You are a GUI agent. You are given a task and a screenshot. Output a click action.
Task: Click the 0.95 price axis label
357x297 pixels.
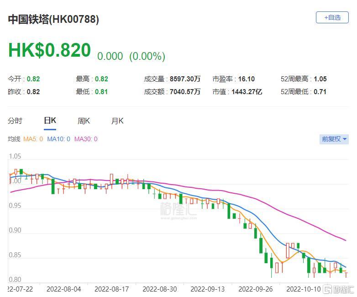(x=15, y=206)
